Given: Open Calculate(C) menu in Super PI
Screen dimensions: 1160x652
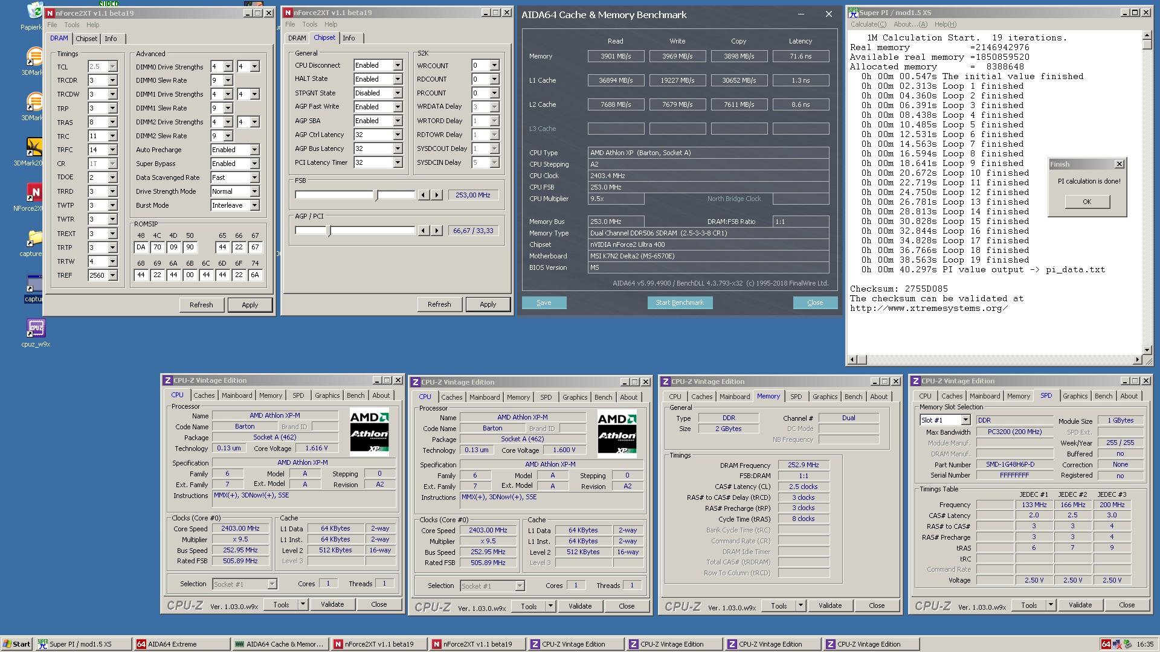Looking at the screenshot, I should [868, 24].
